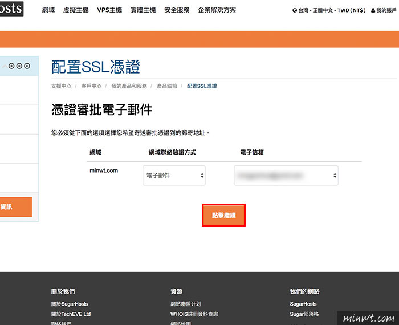Open Sugar部落格 footer link
The image size is (399, 325).
pos(304,314)
